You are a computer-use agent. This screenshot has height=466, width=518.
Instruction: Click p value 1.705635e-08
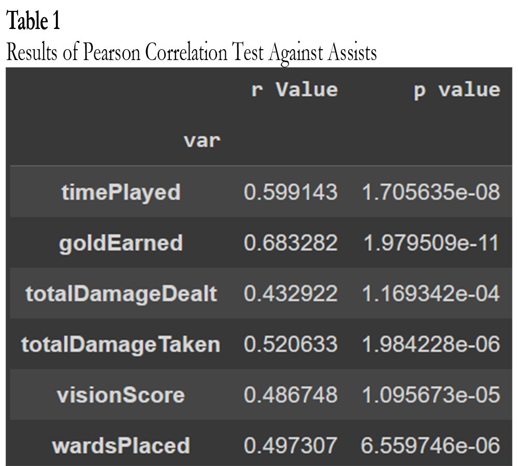coord(431,192)
